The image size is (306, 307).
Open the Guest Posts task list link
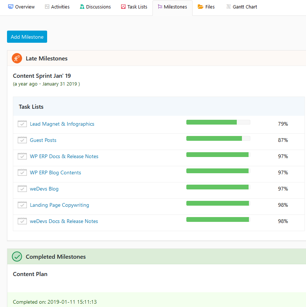[x=43, y=140]
